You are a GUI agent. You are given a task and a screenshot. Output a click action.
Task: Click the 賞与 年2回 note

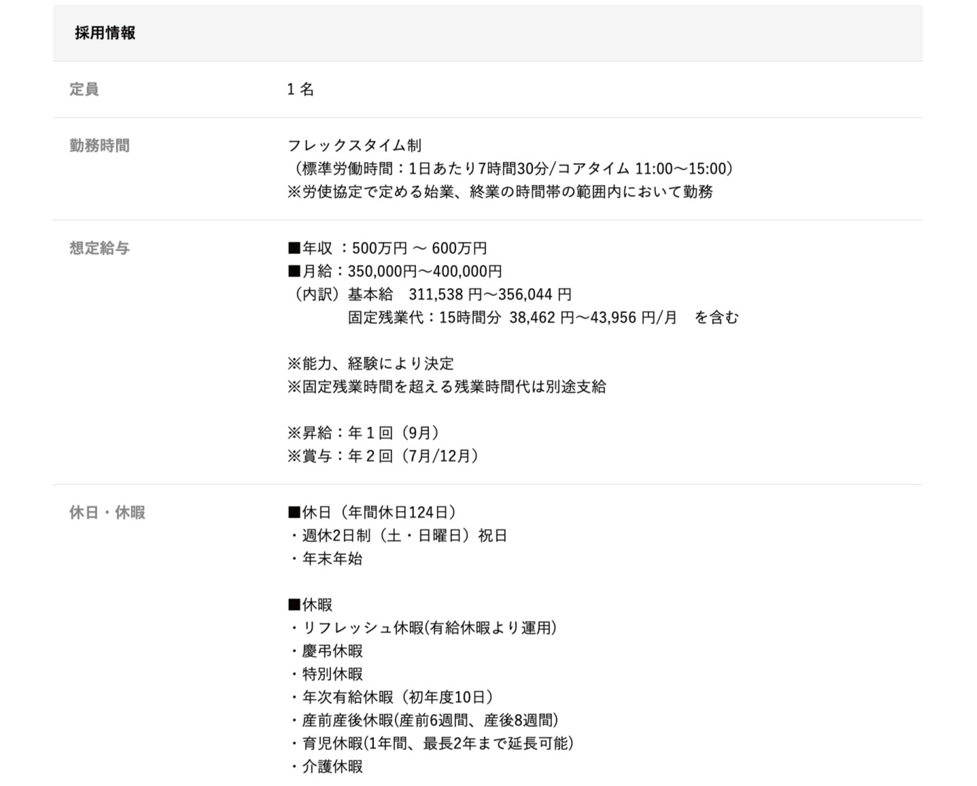click(x=384, y=456)
